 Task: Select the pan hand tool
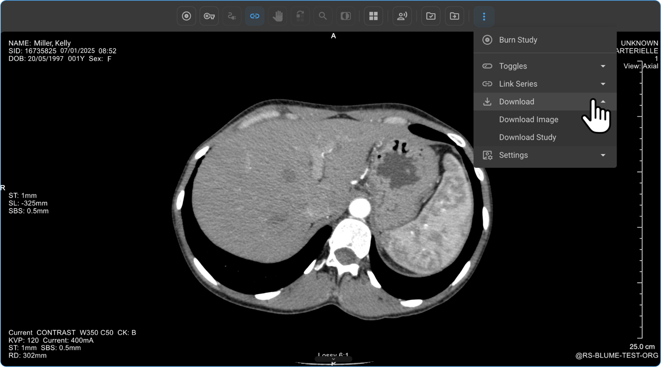(278, 16)
